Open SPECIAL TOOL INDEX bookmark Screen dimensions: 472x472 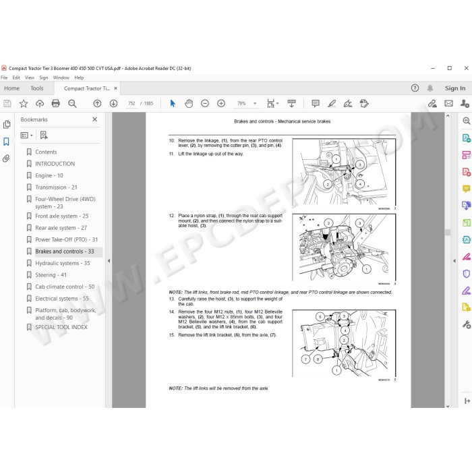click(61, 327)
